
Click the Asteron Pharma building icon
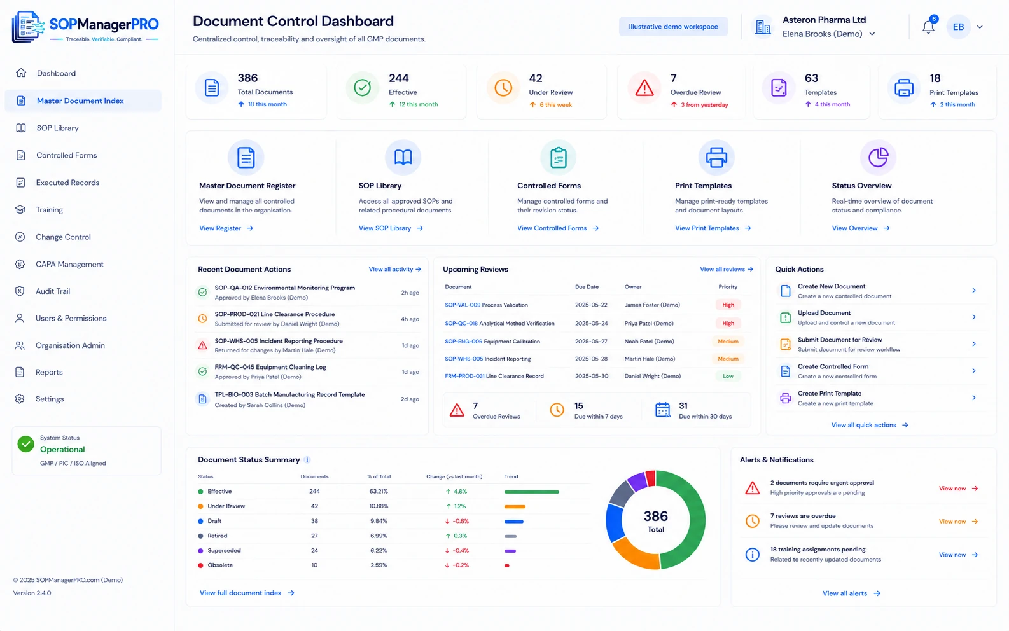[x=763, y=27]
